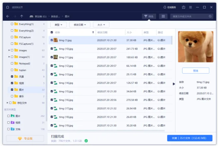Click the up-one-level arrow

coord(22,16)
